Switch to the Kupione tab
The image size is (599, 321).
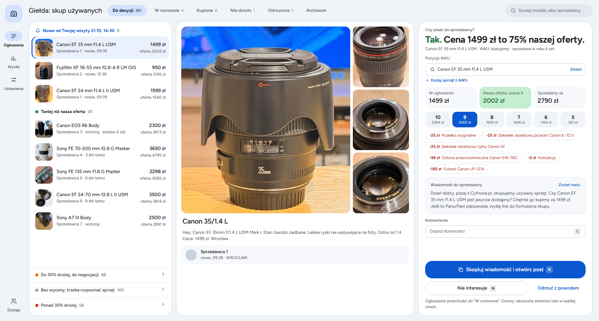207,11
